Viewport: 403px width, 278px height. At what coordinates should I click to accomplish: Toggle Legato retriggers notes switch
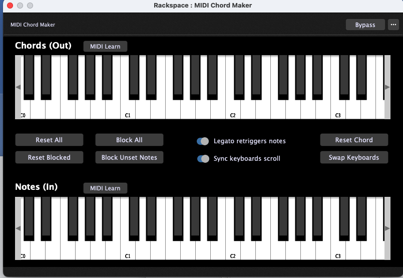click(x=203, y=141)
